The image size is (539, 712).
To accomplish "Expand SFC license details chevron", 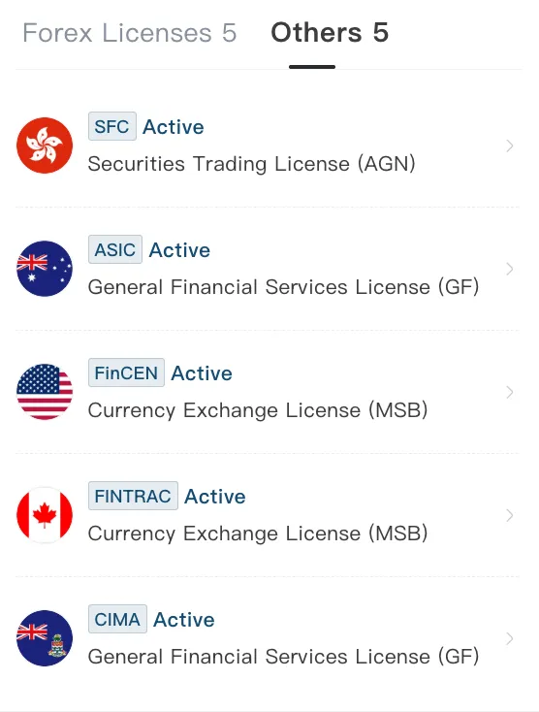I will (510, 146).
